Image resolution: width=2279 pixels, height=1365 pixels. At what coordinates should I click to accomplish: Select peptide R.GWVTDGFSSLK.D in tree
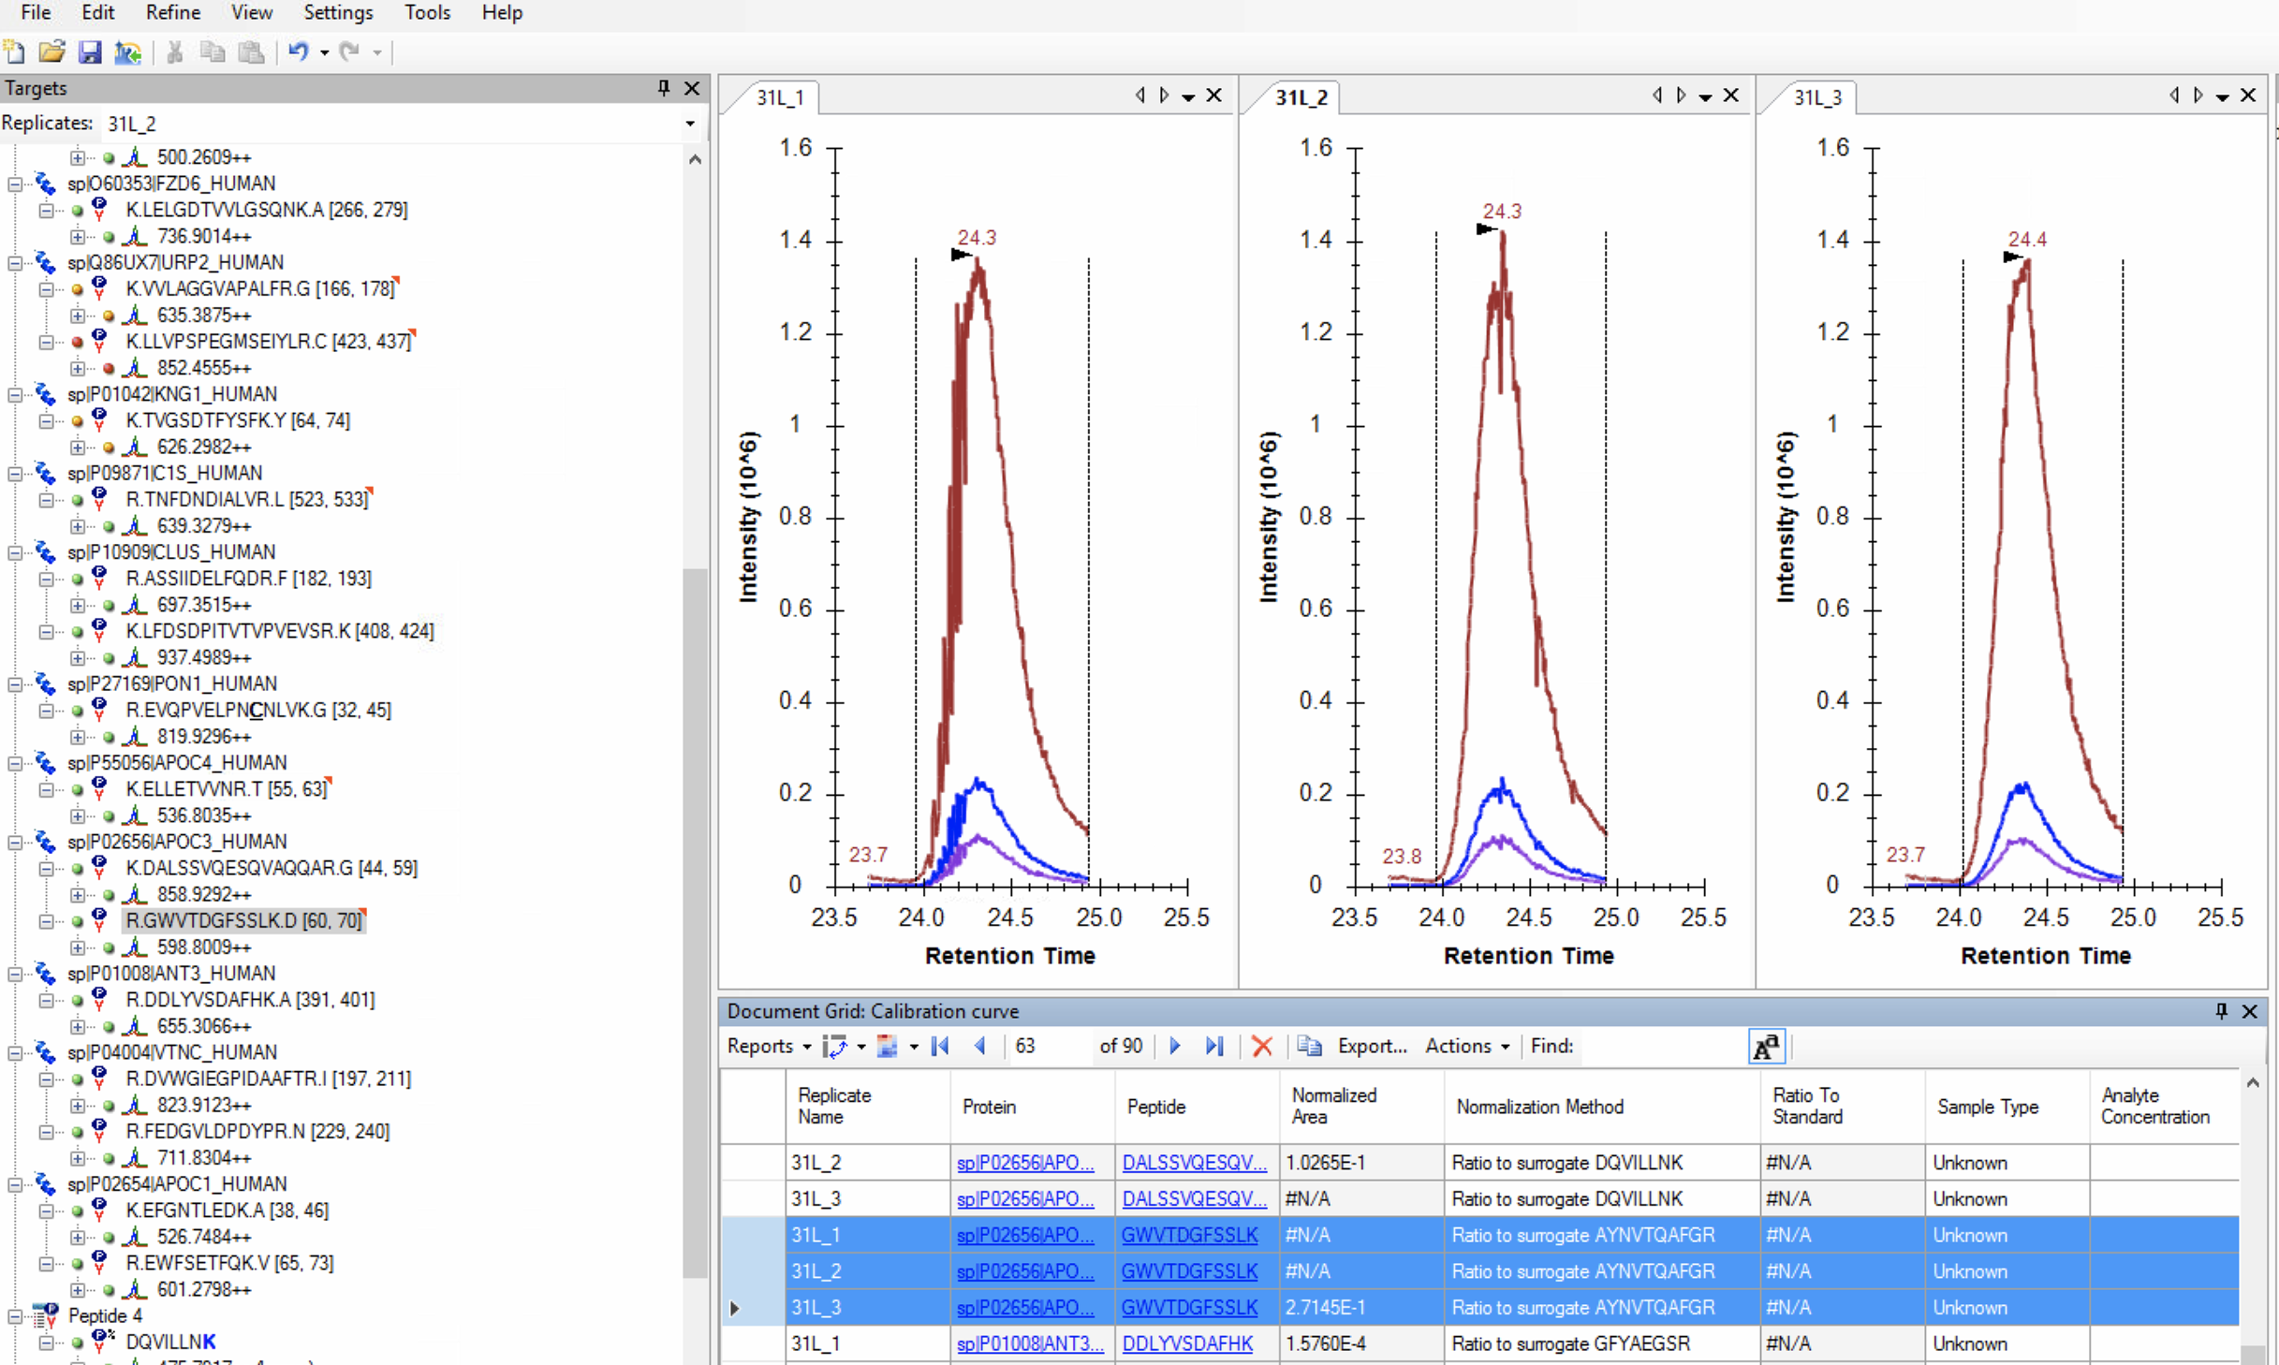243,921
